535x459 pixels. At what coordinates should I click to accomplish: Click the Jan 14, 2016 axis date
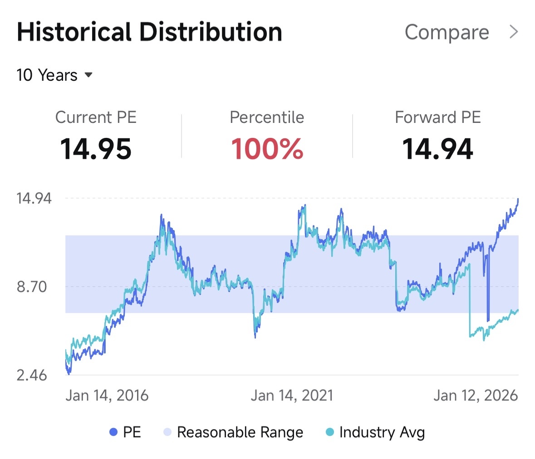point(107,396)
